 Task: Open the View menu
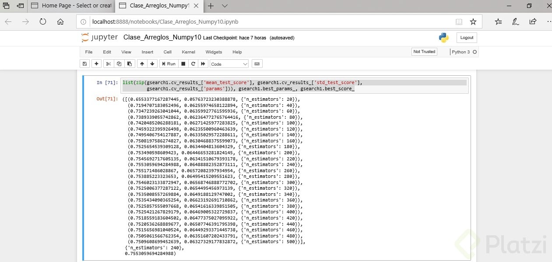[x=126, y=52]
